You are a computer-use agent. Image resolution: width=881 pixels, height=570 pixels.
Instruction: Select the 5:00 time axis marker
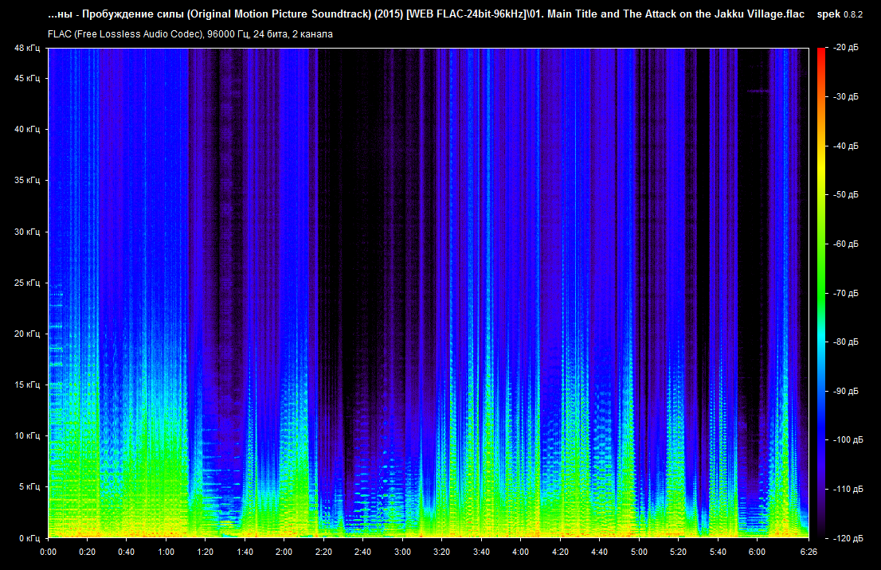[639, 552]
